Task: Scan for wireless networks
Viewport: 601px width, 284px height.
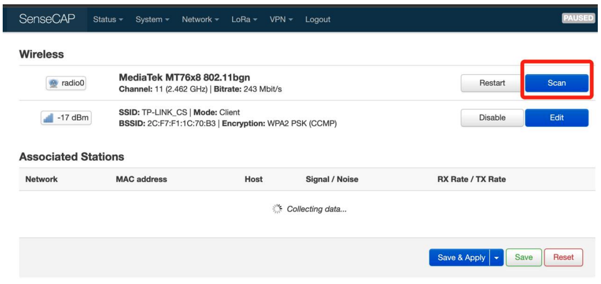Action: pos(556,83)
